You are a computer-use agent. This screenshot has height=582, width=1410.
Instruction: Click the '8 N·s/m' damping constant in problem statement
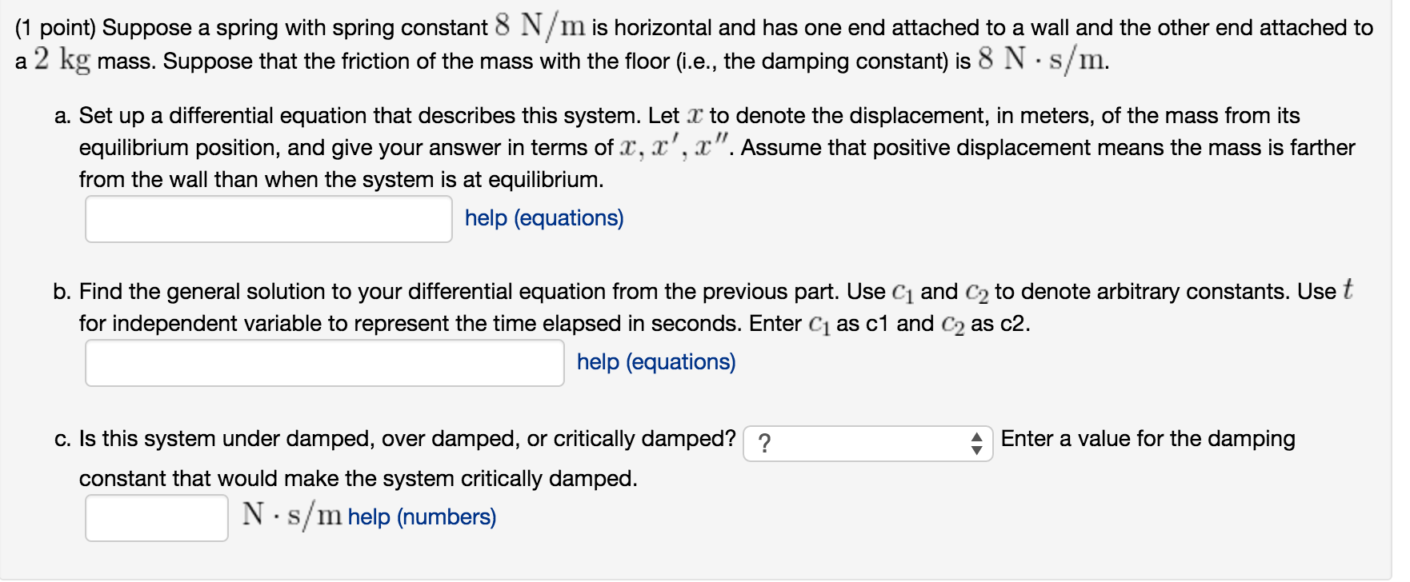(1042, 59)
